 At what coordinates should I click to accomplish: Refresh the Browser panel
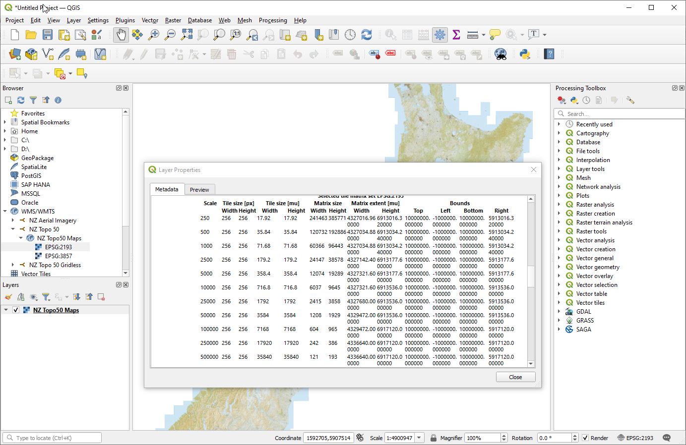[x=21, y=100]
